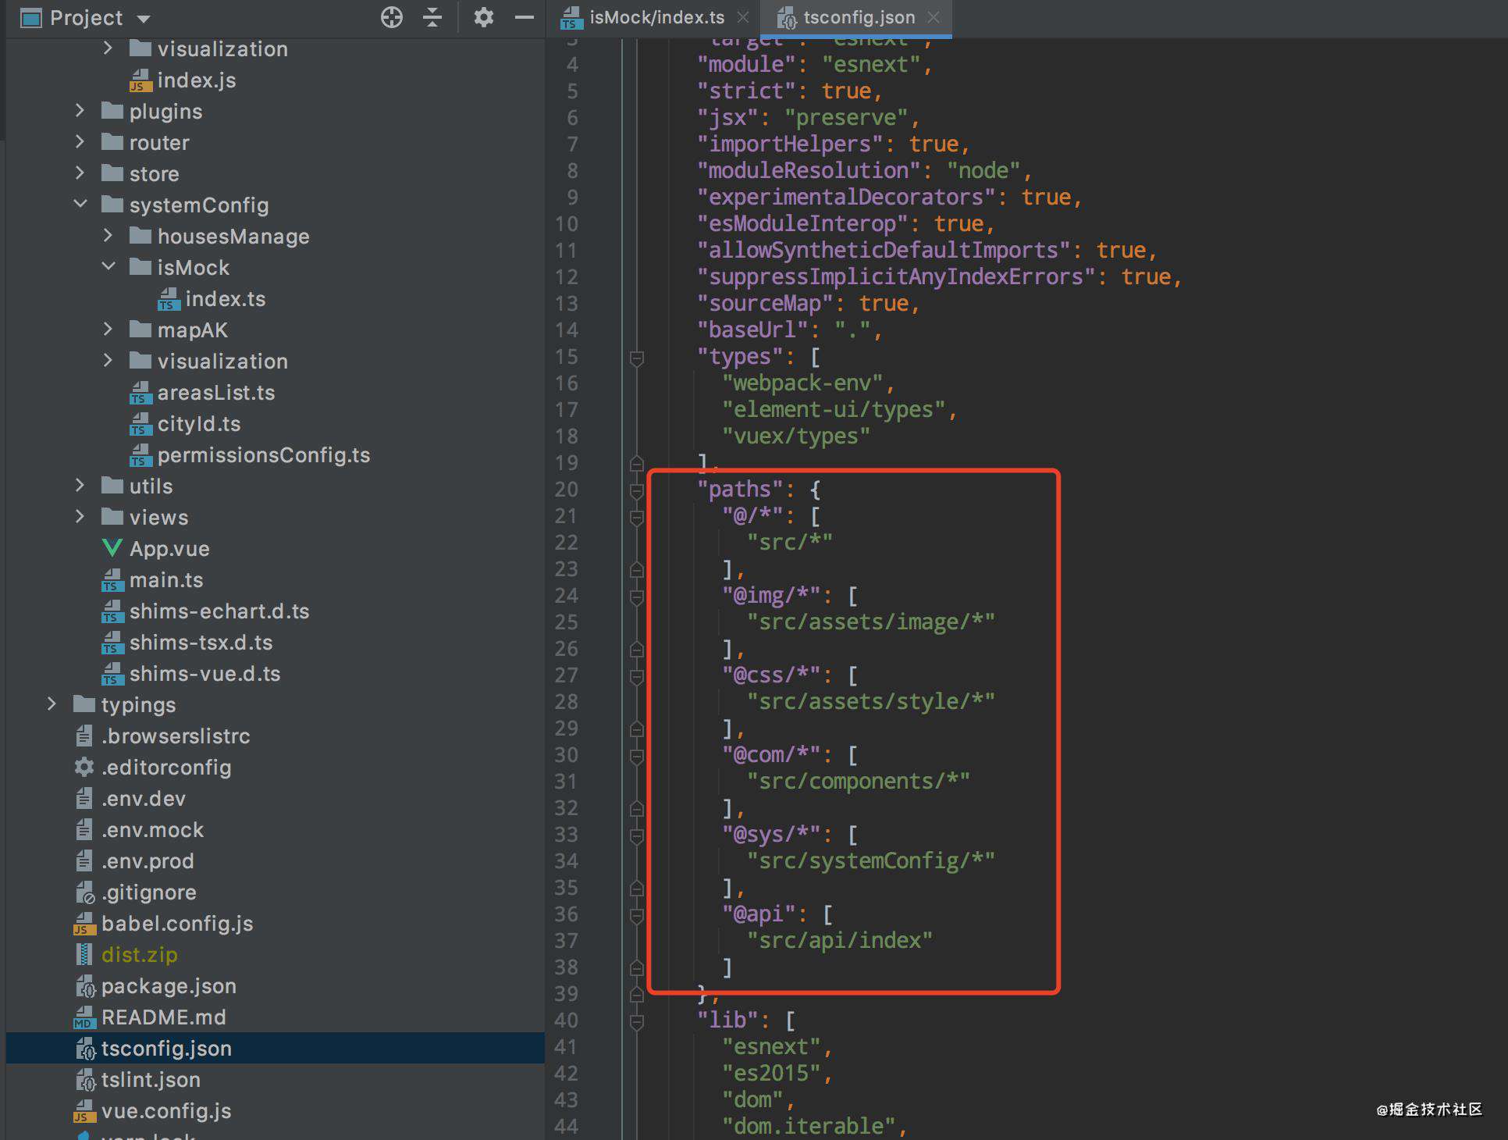
Task: Select the top visualization folder
Action: tap(208, 48)
